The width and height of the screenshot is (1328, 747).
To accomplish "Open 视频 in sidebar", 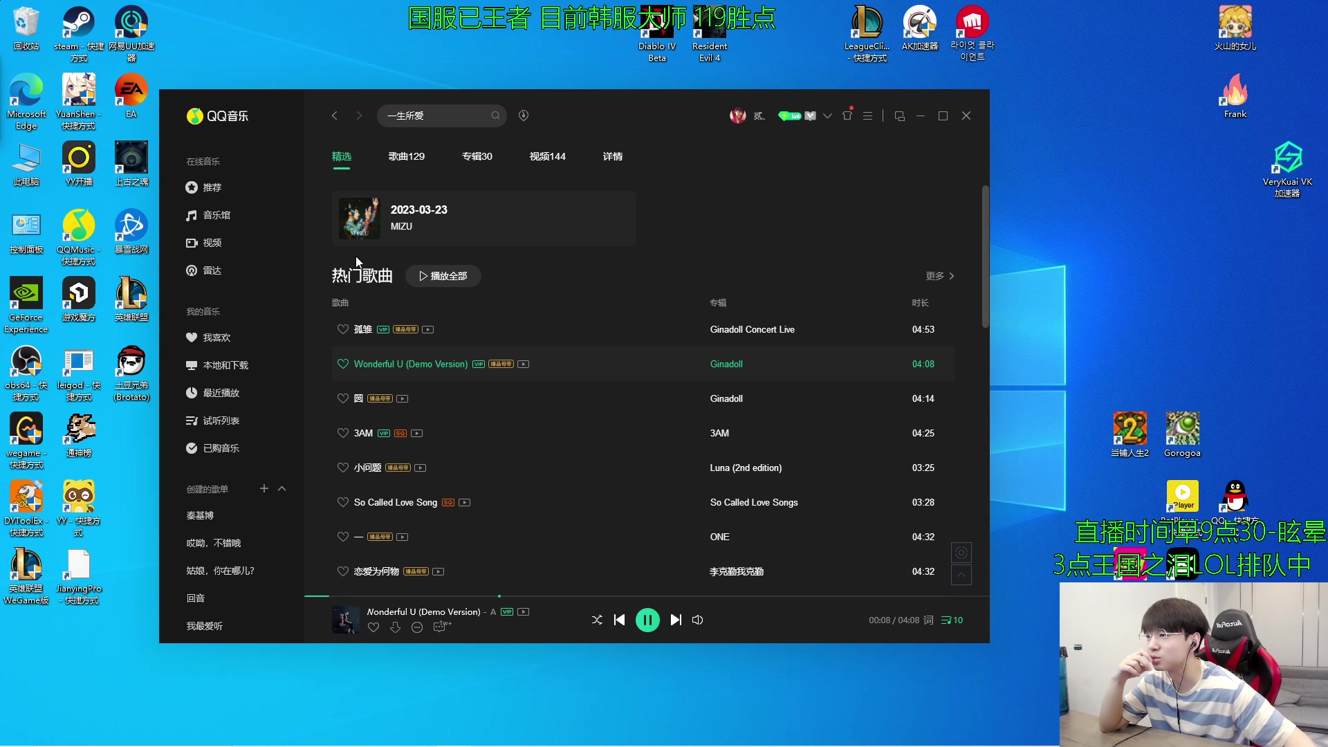I will tap(203, 243).
